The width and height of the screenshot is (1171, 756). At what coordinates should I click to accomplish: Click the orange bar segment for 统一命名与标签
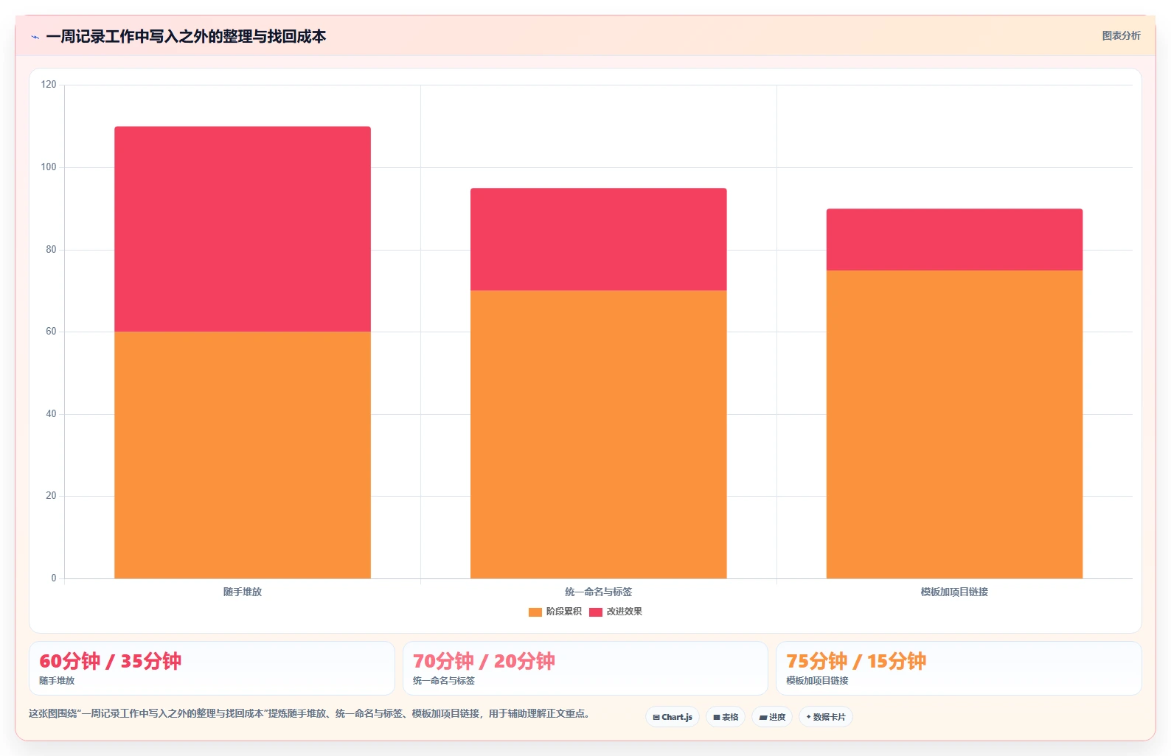[599, 435]
